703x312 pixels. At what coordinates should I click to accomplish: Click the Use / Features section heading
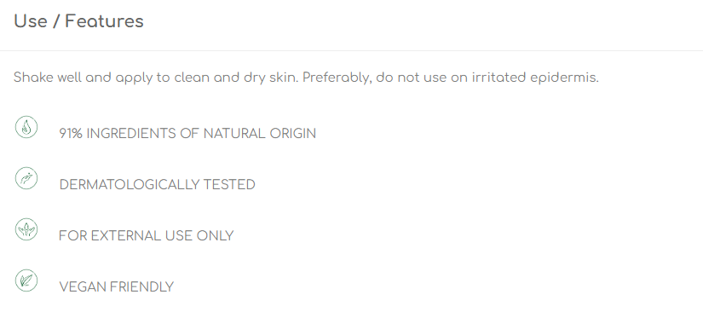(x=78, y=21)
